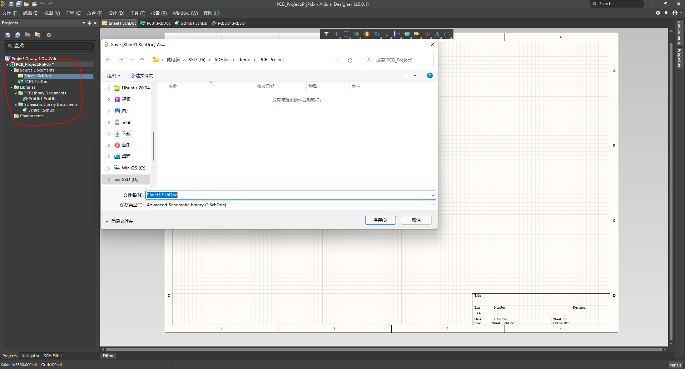Open project documents from title bar icon
685x369 pixels.
35,4
